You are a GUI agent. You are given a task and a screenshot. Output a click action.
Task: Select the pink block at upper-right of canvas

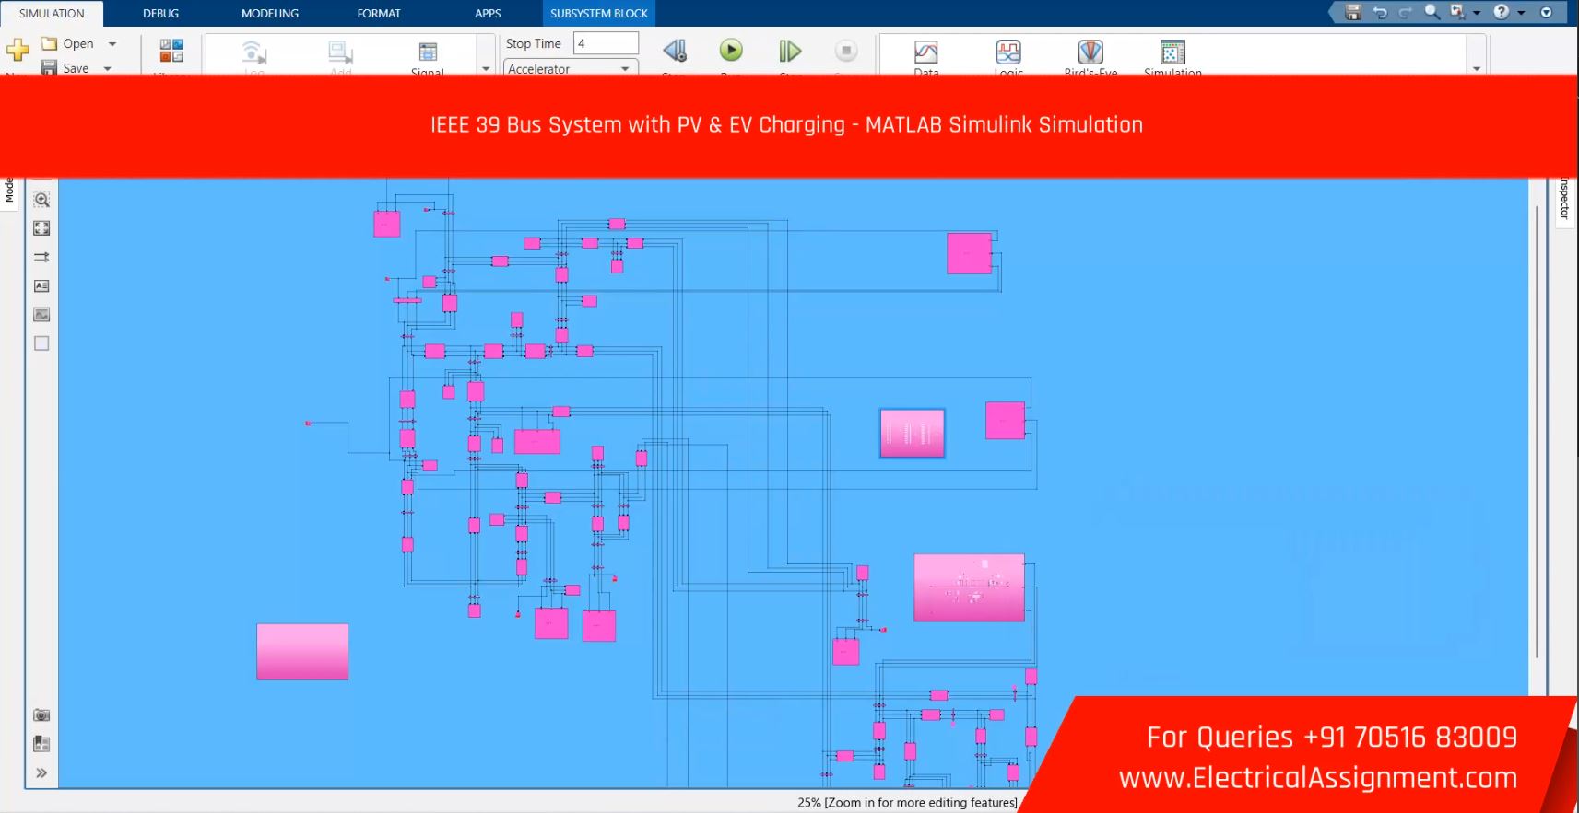[x=969, y=253]
